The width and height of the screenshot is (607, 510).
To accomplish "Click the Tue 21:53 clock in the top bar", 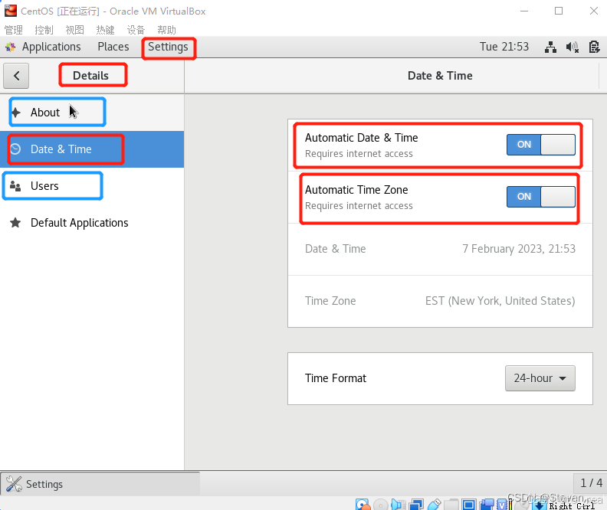I will tap(504, 47).
